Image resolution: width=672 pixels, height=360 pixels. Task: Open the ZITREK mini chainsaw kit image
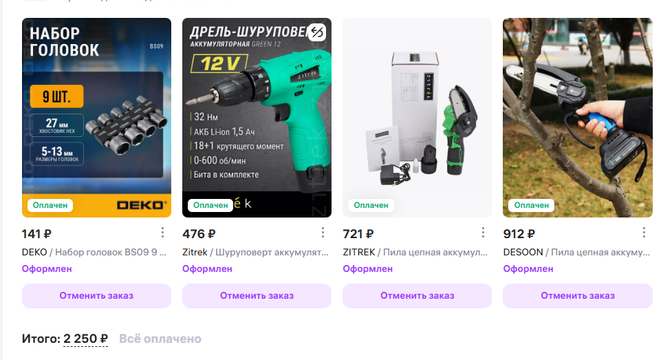coord(417,118)
